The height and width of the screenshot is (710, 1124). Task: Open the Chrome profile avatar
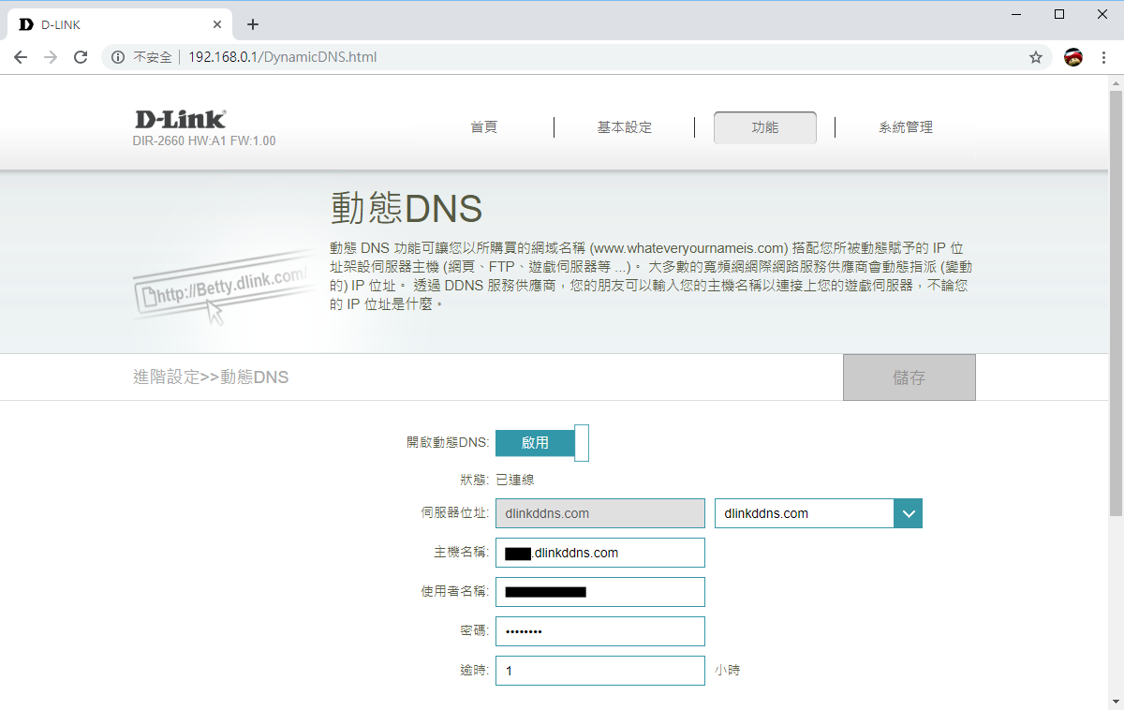[x=1073, y=57]
